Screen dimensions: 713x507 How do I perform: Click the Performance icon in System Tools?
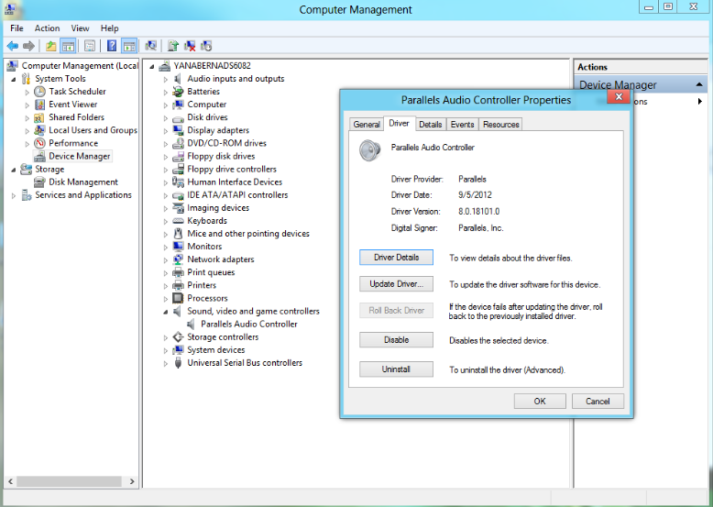(x=40, y=143)
